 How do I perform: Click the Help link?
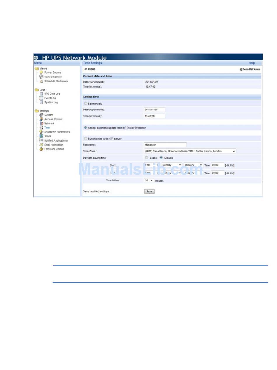252,63
